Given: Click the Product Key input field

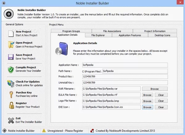Looking at the screenshot, I should [125, 76].
